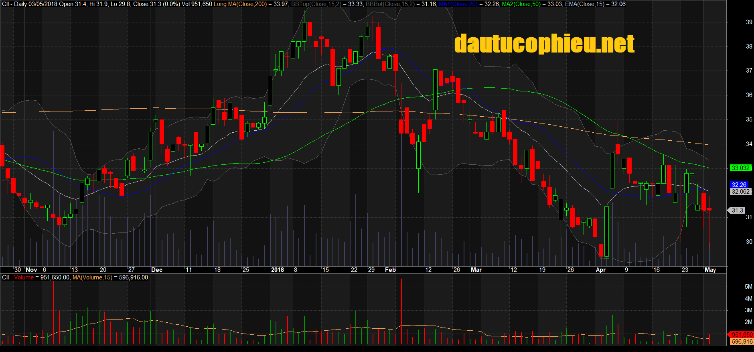
Task: Click the 2018 year marker on date axis
Action: [x=278, y=270]
